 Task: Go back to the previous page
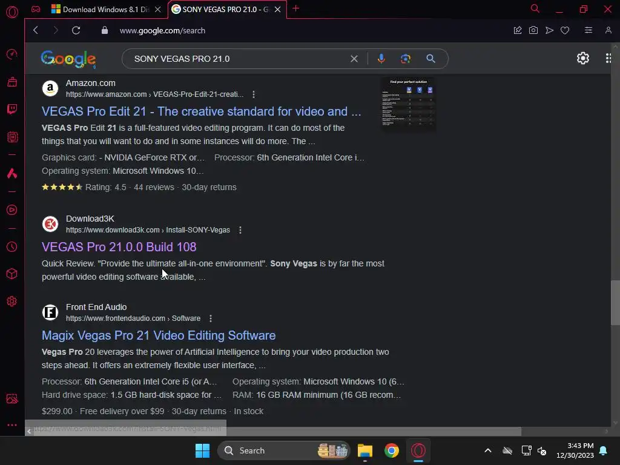(x=36, y=30)
